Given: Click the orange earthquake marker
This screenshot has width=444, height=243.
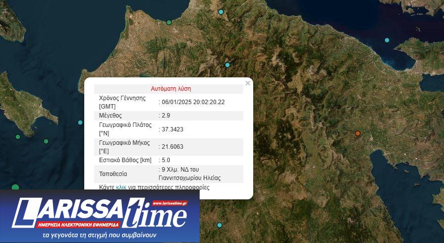Looking at the screenshot, I should (x=357, y=133).
